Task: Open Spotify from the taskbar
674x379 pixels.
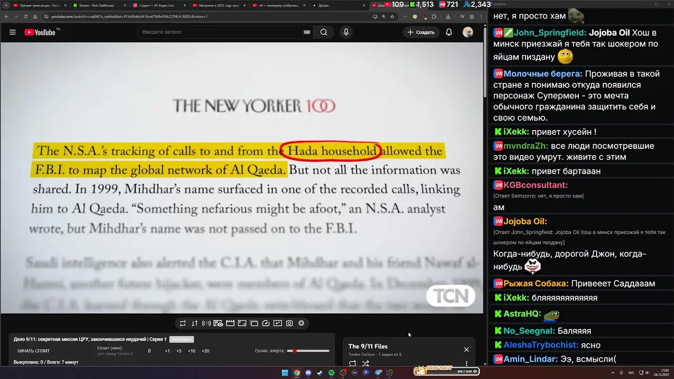Action: [331, 373]
